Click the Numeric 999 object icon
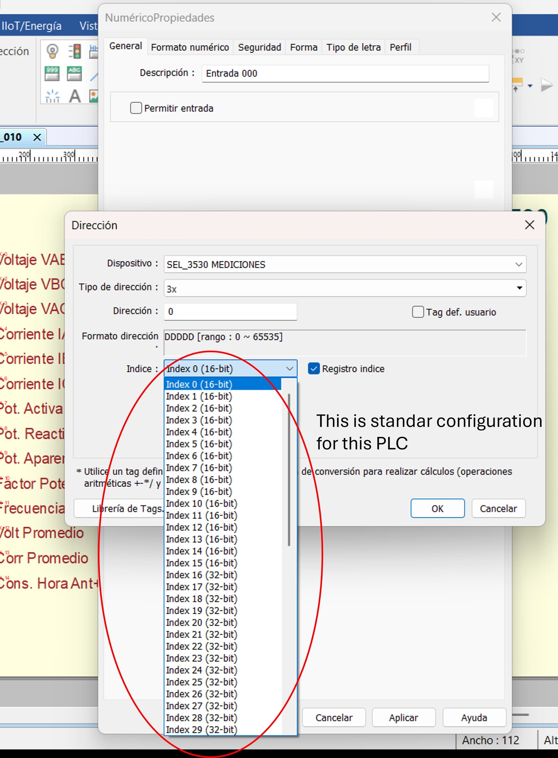The height and width of the screenshot is (758, 558). pos(52,74)
